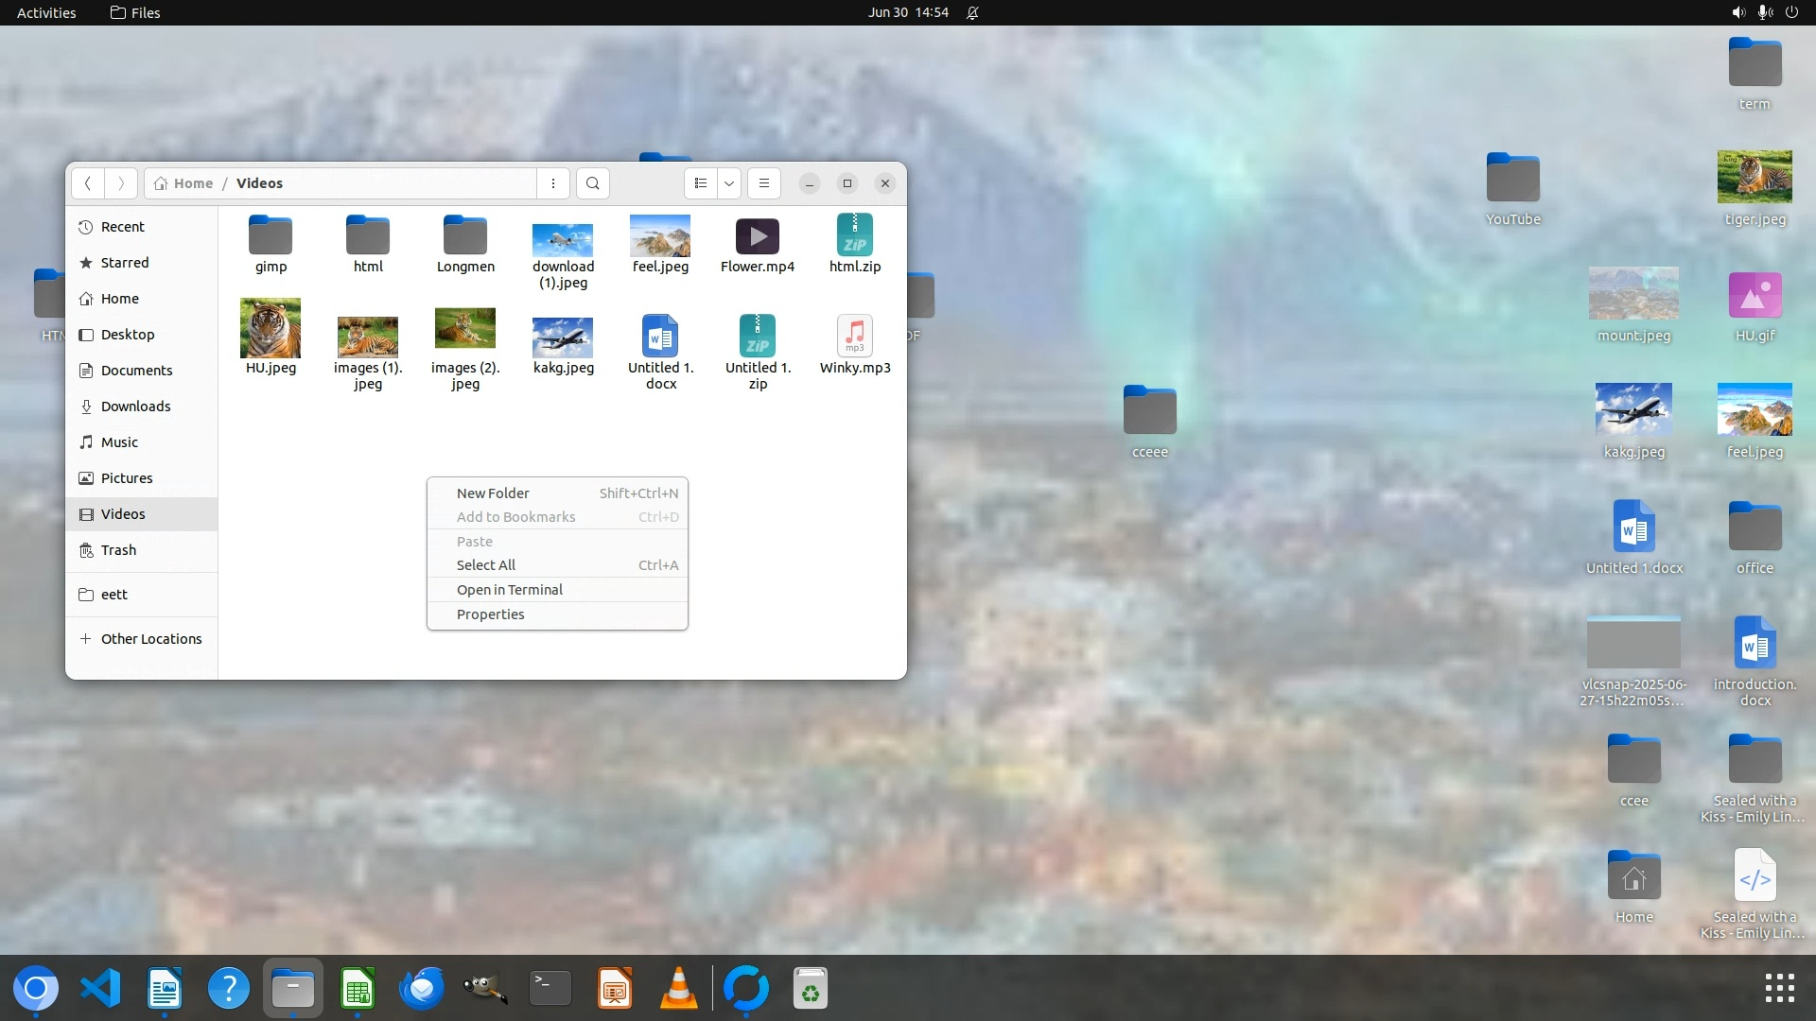Click the HU.jpeg tiger thumbnail
Image resolution: width=1816 pixels, height=1021 pixels.
(x=271, y=328)
